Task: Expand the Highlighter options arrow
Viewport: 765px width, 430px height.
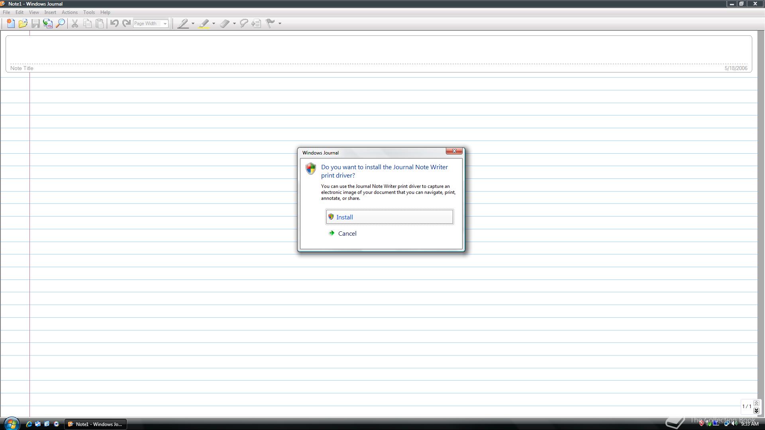Action: pos(214,23)
